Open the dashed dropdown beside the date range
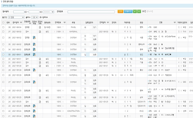Viewport: 193px width, 118px height. click(x=48, y=12)
